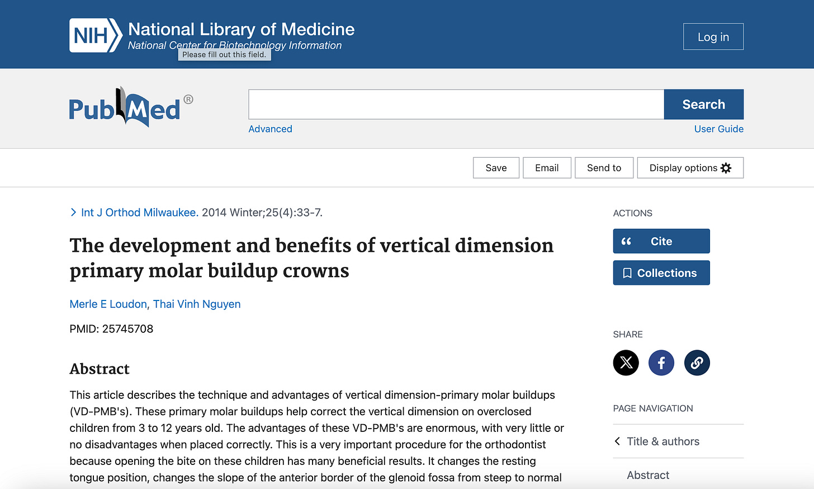View author Thai Vinh Nguyen

click(197, 304)
